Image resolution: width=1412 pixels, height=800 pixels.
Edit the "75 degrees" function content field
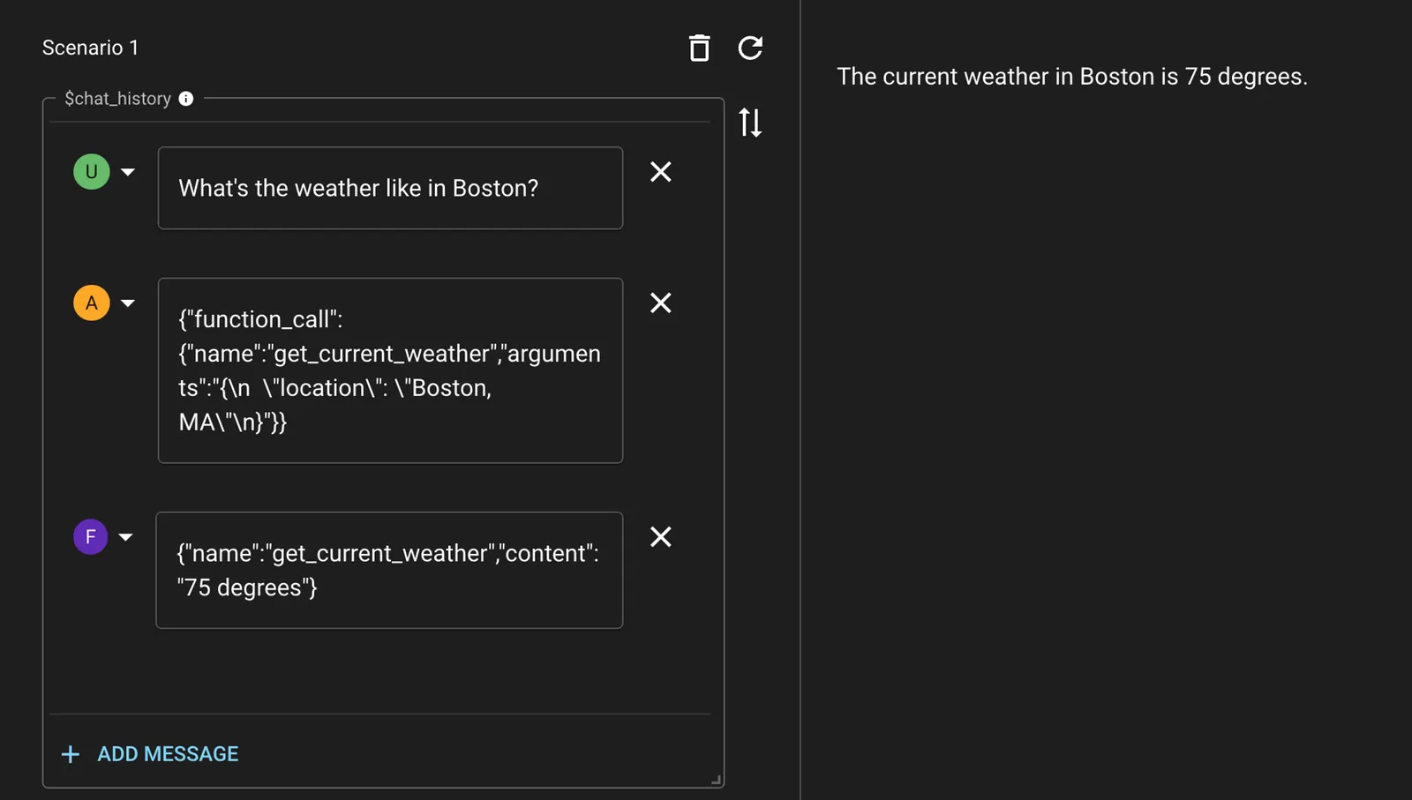[x=389, y=571]
